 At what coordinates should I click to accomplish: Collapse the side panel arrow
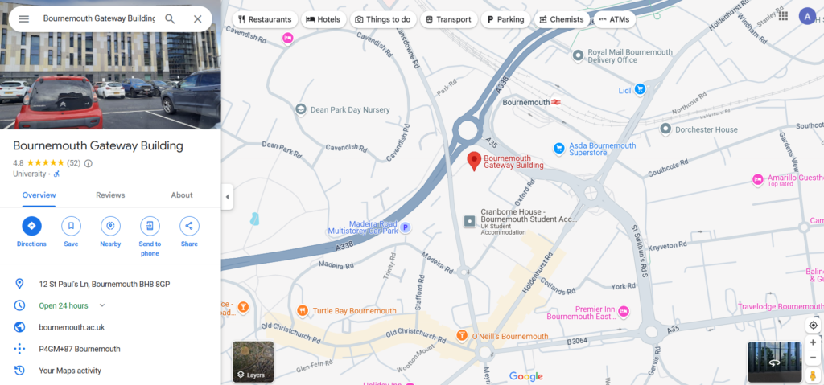coord(227,197)
